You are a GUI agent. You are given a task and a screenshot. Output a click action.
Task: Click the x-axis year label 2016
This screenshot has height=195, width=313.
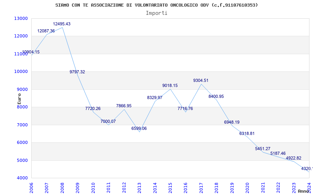click(x=185, y=188)
